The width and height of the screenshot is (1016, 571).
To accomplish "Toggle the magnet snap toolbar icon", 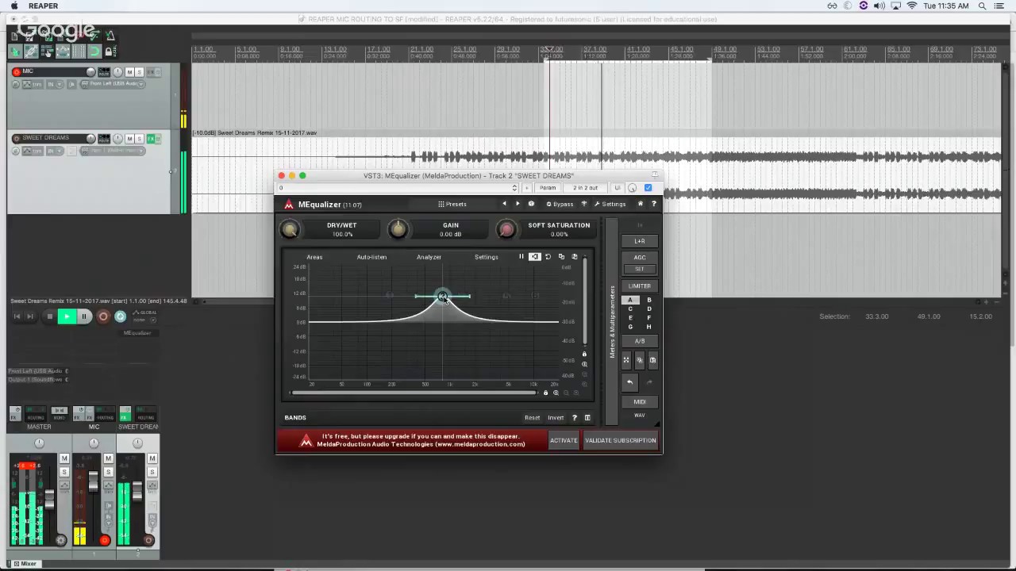I will pyautogui.click(x=94, y=52).
